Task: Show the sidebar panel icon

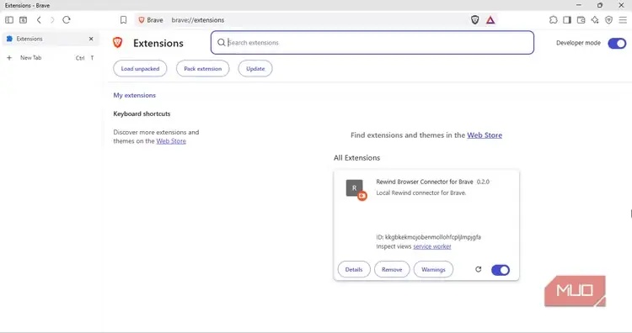Action: coord(567,19)
